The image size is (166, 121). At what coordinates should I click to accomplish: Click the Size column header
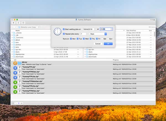click(x=150, y=31)
